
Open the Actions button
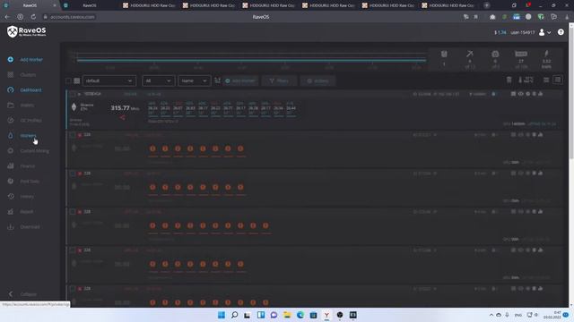pyautogui.click(x=317, y=80)
